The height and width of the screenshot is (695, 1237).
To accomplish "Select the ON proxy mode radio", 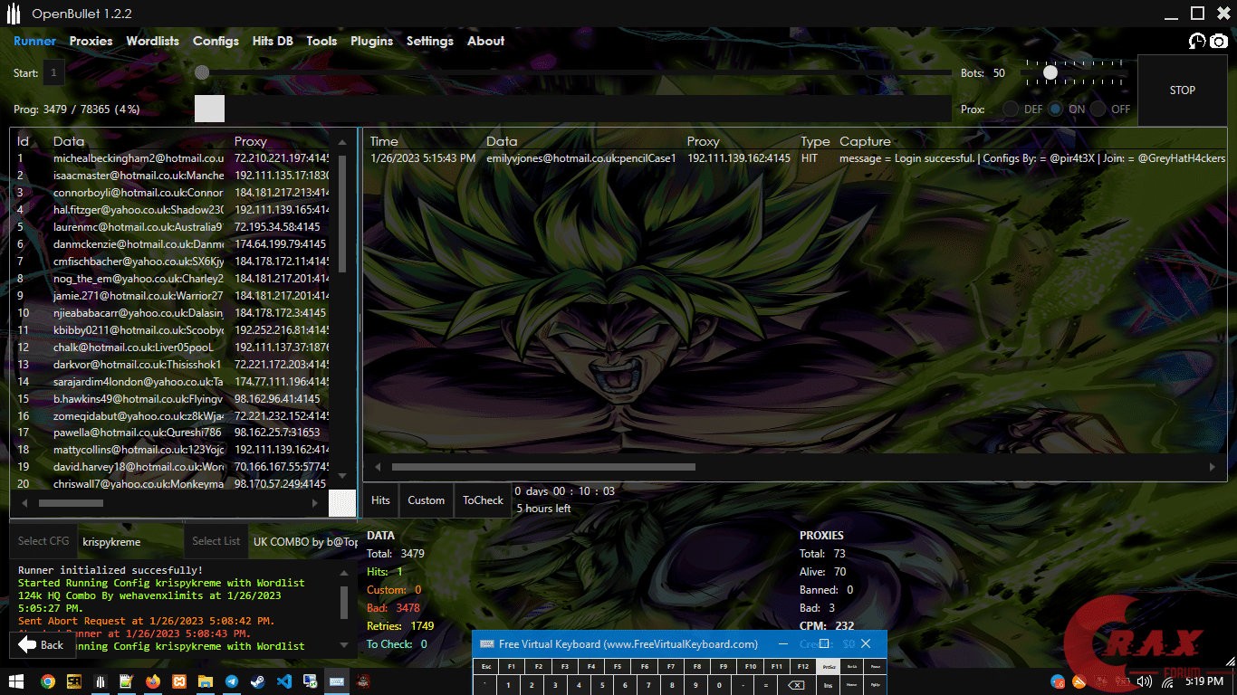I will [1056, 109].
